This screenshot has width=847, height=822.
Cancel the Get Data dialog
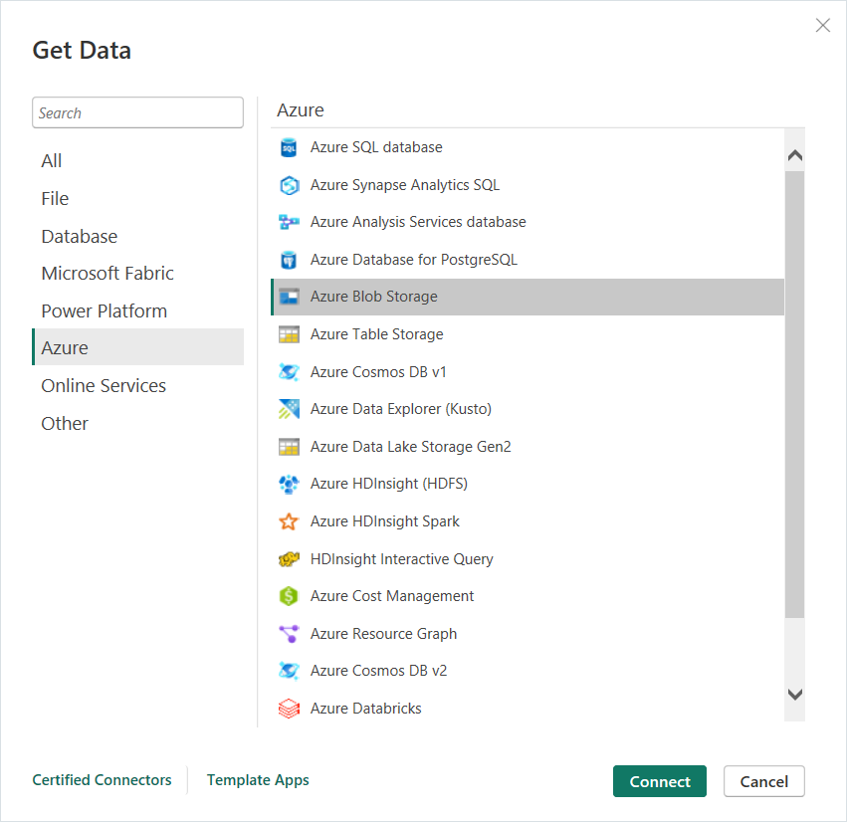[x=763, y=781]
